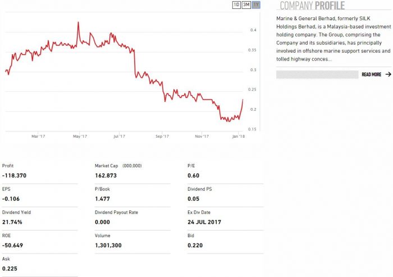Click the Ex Div Date value
393x277 pixels.
pos(204,222)
